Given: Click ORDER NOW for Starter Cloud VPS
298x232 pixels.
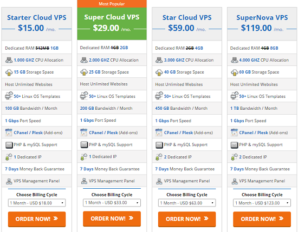Looking at the screenshot, I should tap(37, 219).
